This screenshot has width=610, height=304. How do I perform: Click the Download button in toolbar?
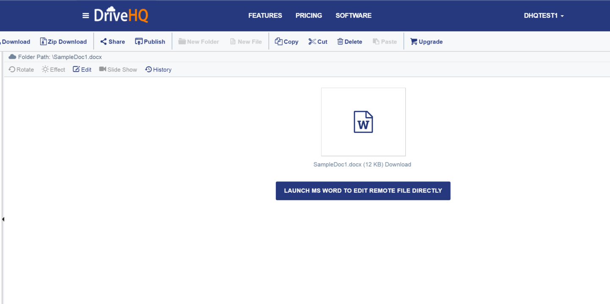[x=16, y=41]
